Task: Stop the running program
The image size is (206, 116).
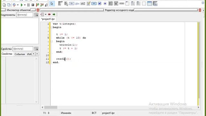Action: [x=33, y=5]
